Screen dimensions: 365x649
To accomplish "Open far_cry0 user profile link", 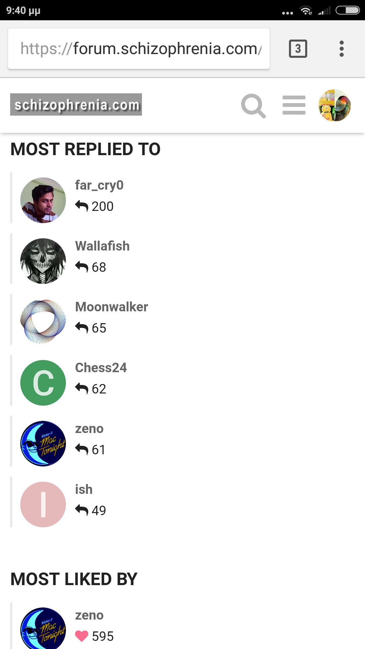I will click(x=99, y=185).
